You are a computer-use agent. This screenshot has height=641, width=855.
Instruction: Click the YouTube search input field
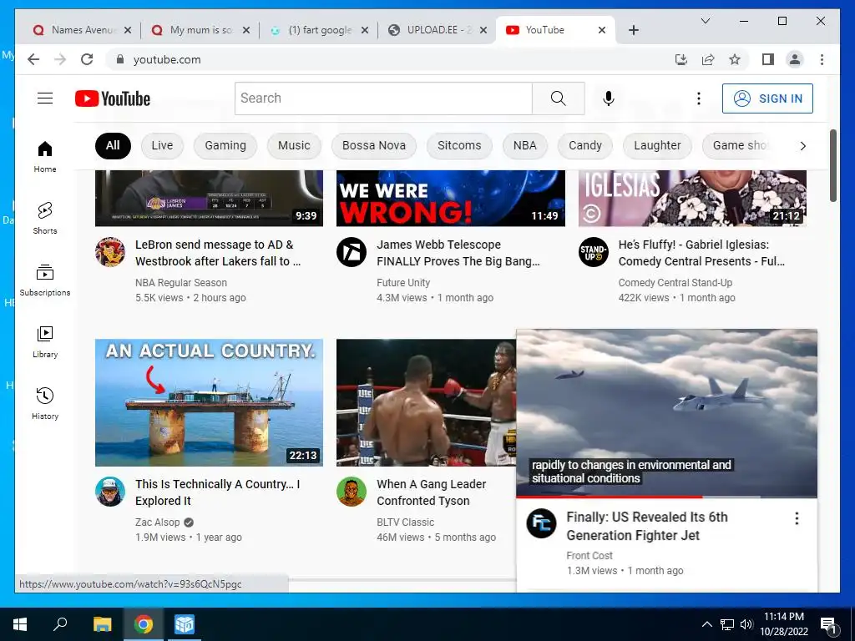[383, 98]
